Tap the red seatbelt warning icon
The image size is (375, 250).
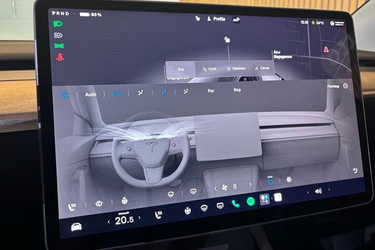click(60, 57)
